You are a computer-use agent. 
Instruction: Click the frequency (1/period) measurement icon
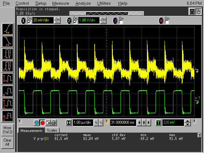[x=8, y=66]
